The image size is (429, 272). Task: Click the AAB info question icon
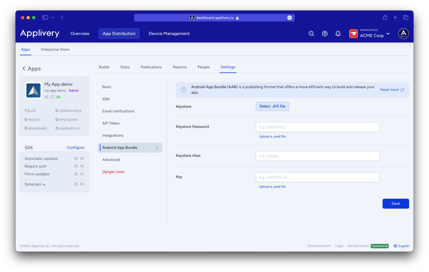184,90
